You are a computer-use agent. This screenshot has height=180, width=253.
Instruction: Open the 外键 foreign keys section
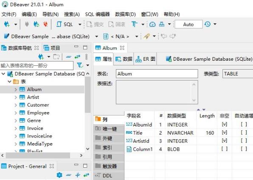[109, 138]
